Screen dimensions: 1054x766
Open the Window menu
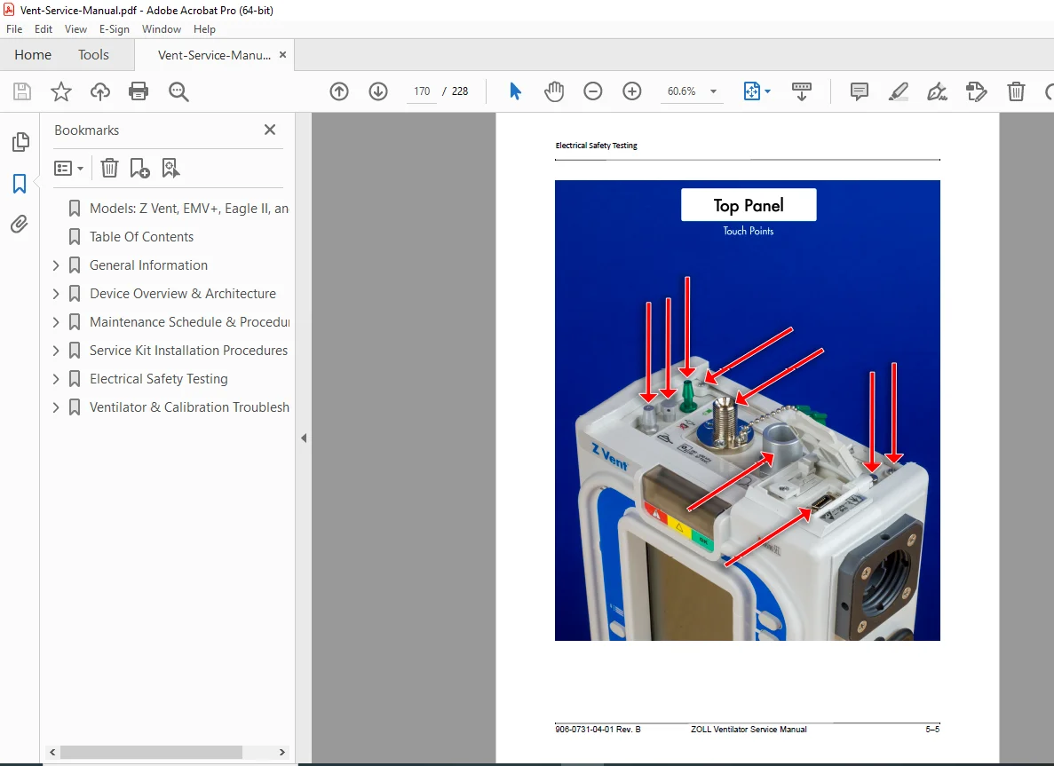tap(162, 29)
